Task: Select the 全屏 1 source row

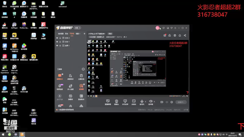Action: [x=70, y=45]
